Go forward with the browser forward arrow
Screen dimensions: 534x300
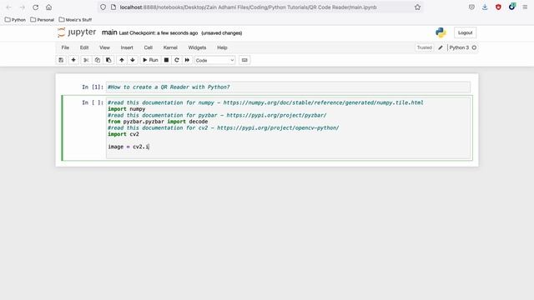click(x=23, y=7)
